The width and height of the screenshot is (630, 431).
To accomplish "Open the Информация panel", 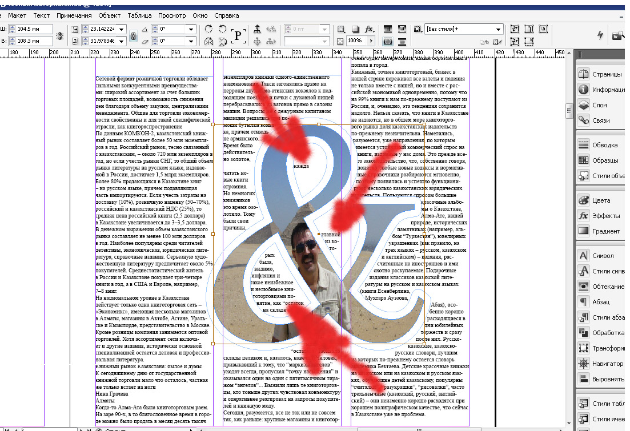I will point(601,90).
